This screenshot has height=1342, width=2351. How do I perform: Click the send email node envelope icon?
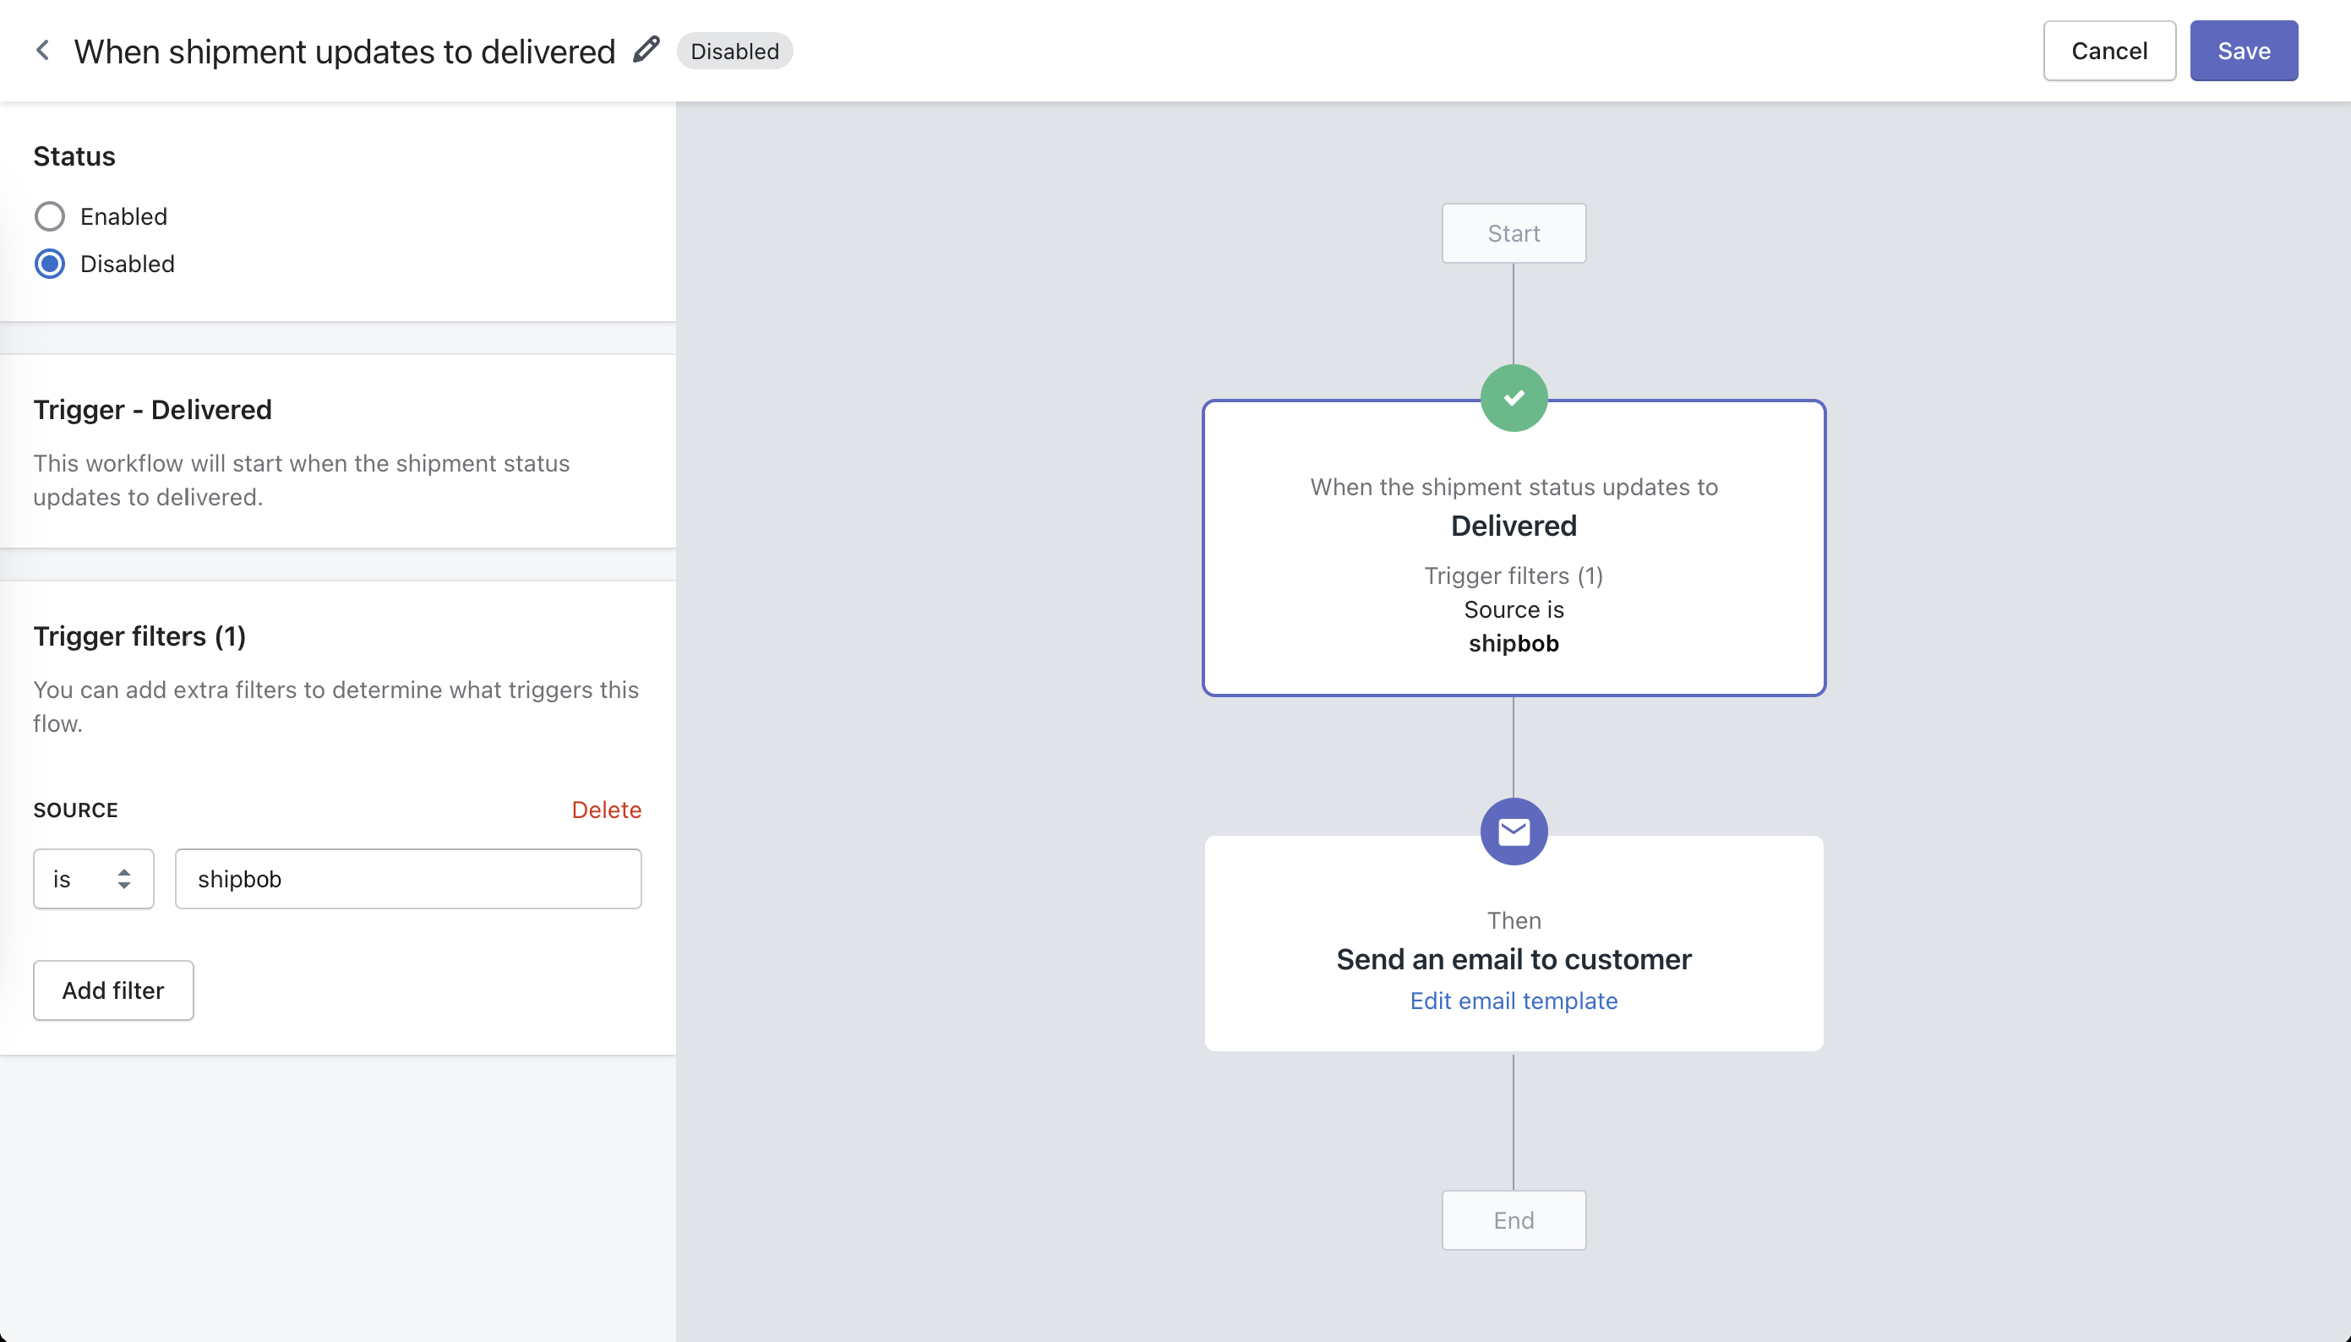pos(1513,830)
